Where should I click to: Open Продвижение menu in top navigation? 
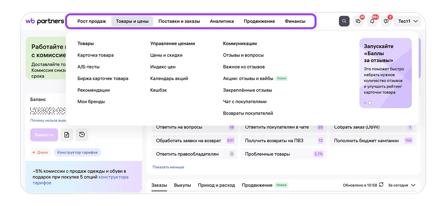tap(259, 21)
